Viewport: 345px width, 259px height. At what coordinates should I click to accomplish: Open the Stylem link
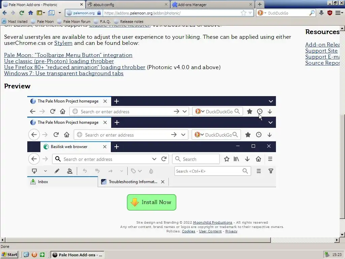tap(63, 43)
